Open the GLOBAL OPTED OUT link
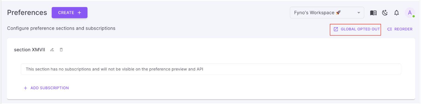Screen dimensions: 421x104 [356, 29]
